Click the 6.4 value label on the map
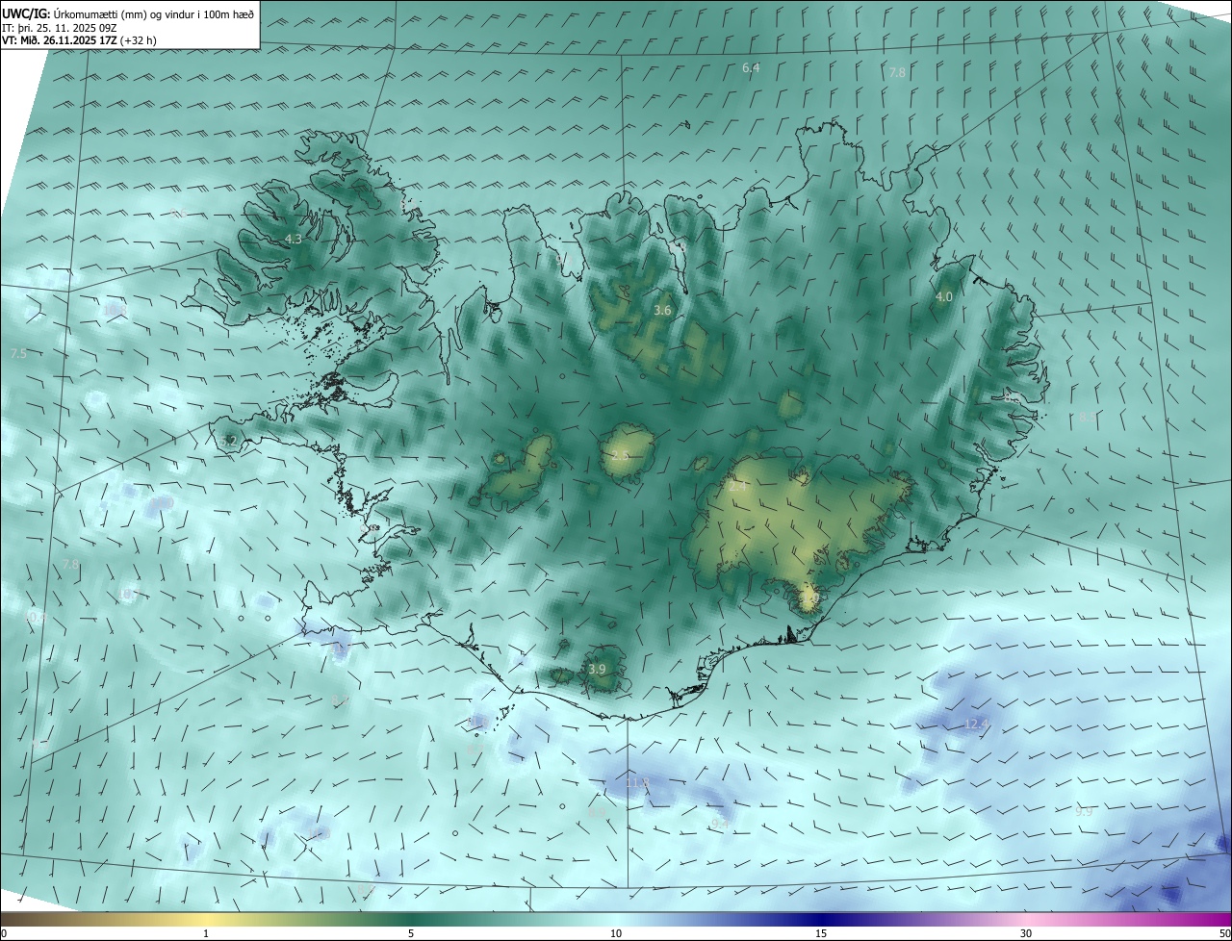1232x941 pixels. [751, 68]
